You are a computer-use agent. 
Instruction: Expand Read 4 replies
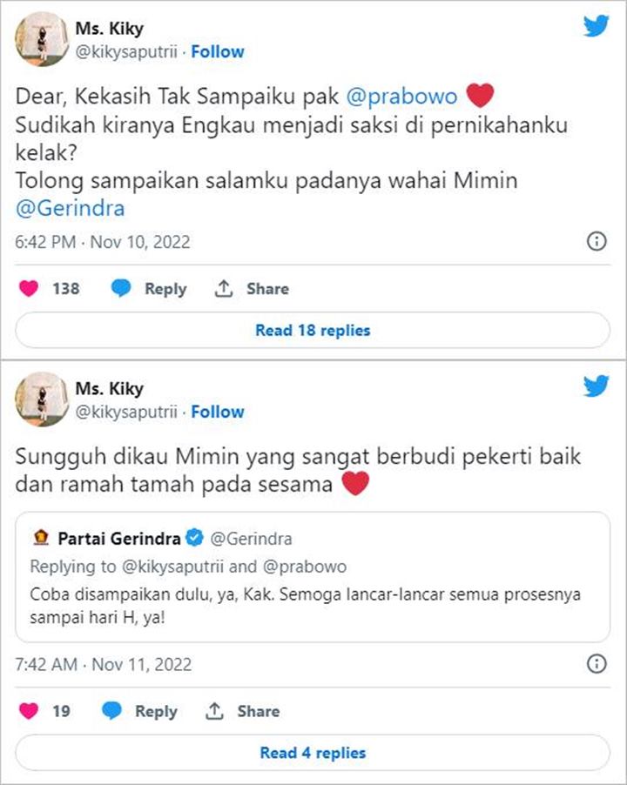pos(313,752)
